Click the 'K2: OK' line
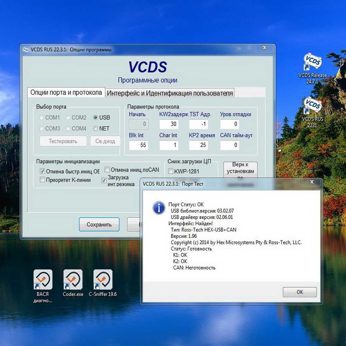The image size is (346, 346). (180, 261)
